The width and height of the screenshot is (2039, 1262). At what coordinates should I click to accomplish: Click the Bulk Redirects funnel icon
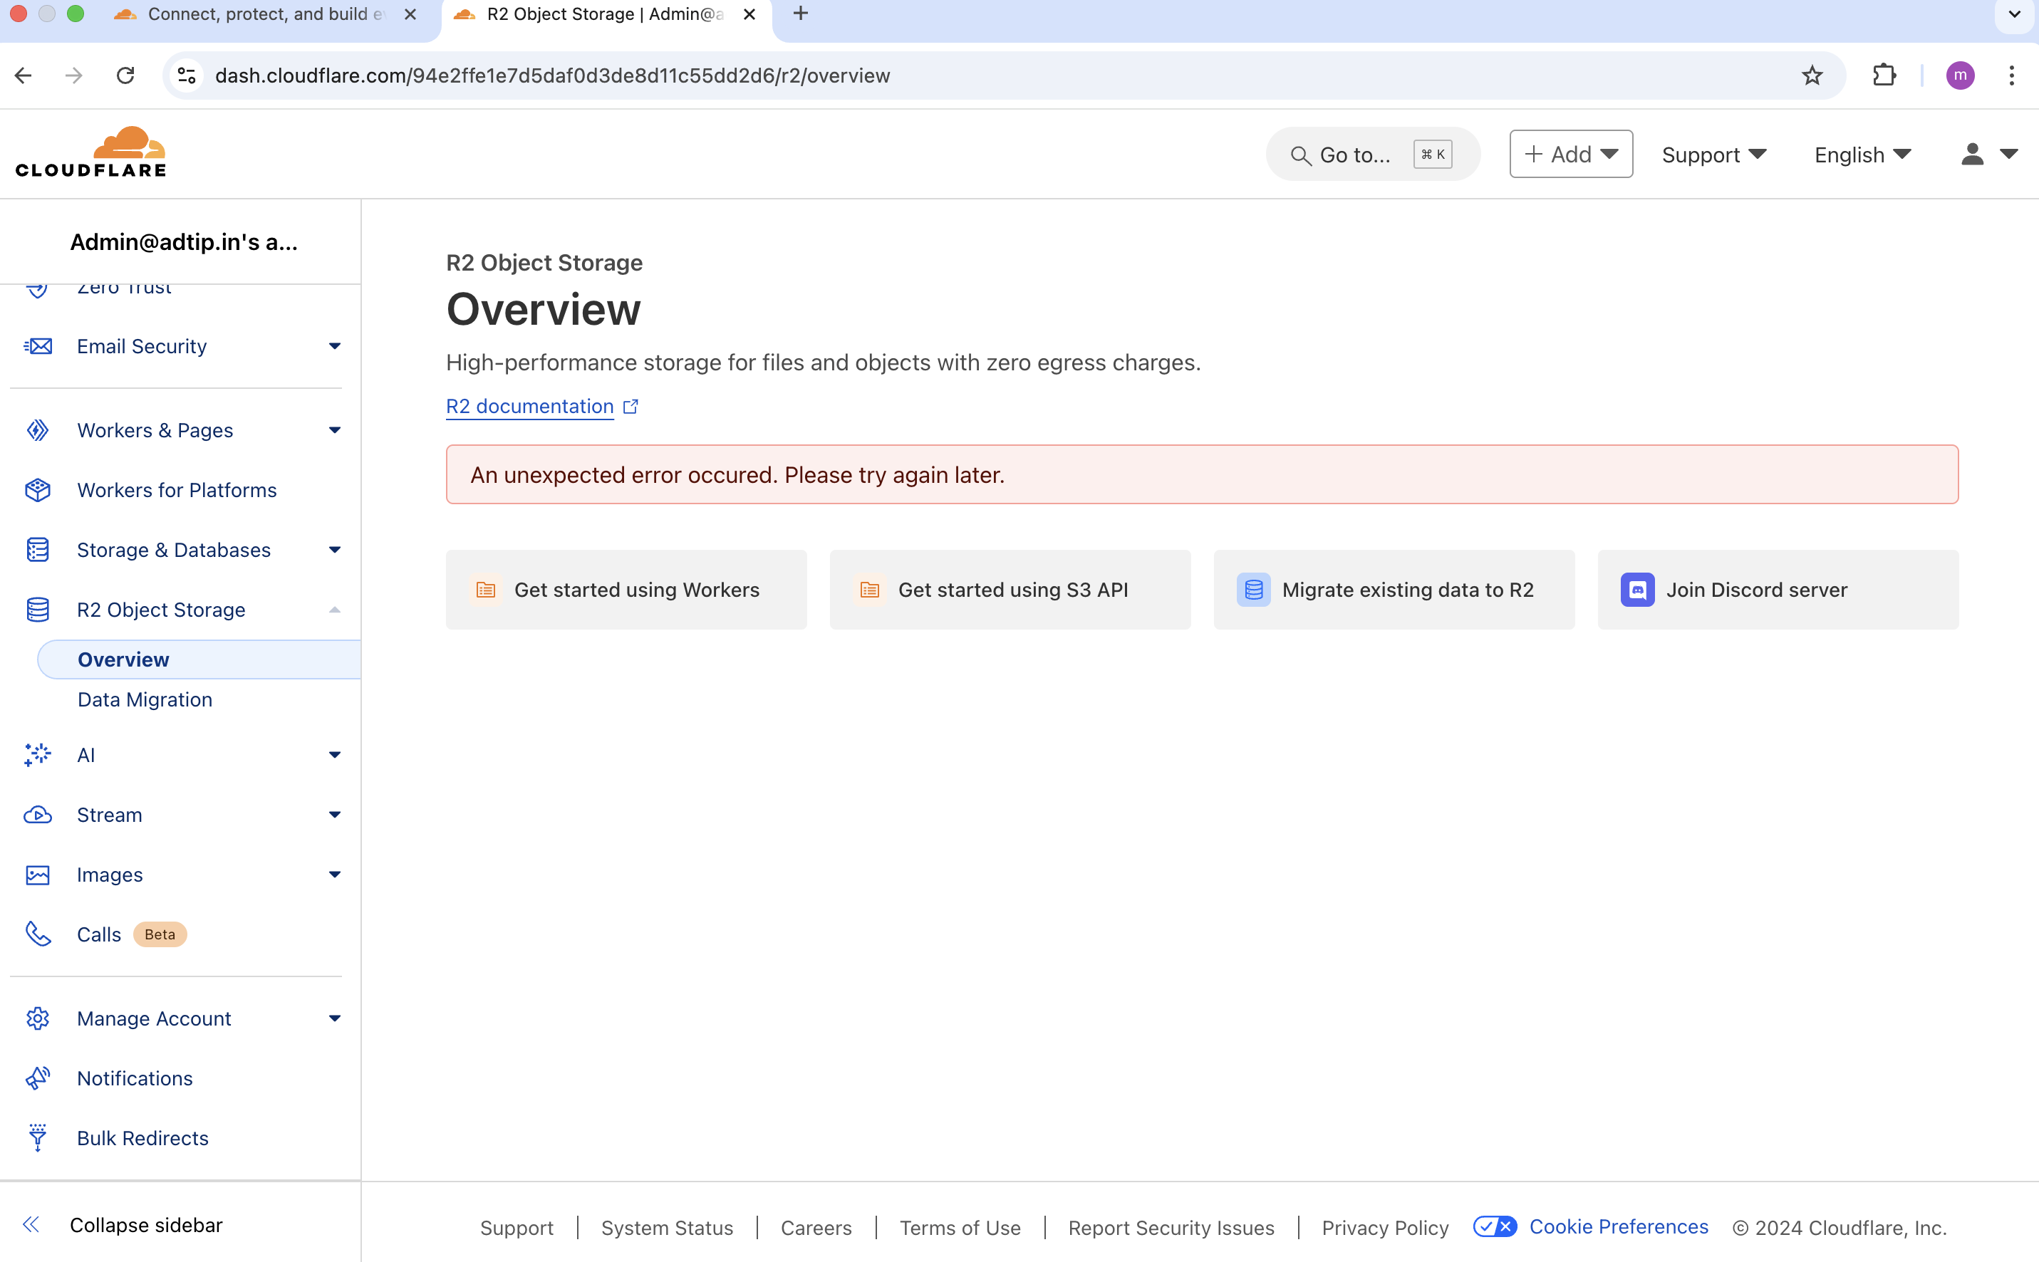point(38,1137)
